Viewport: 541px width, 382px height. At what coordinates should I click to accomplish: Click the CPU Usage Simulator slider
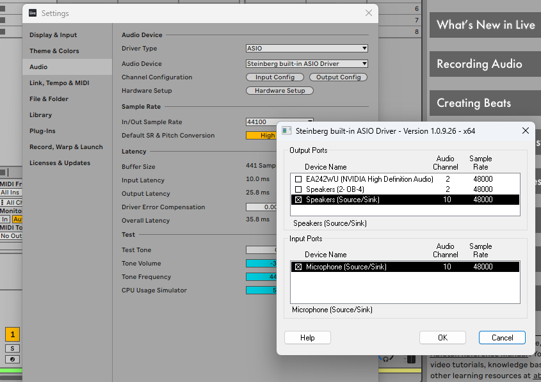point(261,290)
